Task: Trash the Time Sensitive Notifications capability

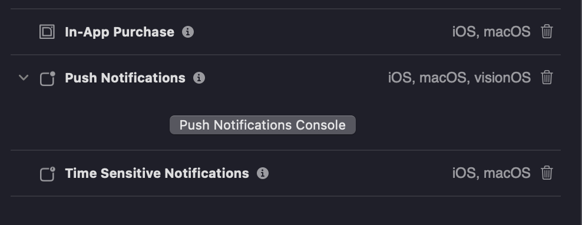Action: point(547,173)
